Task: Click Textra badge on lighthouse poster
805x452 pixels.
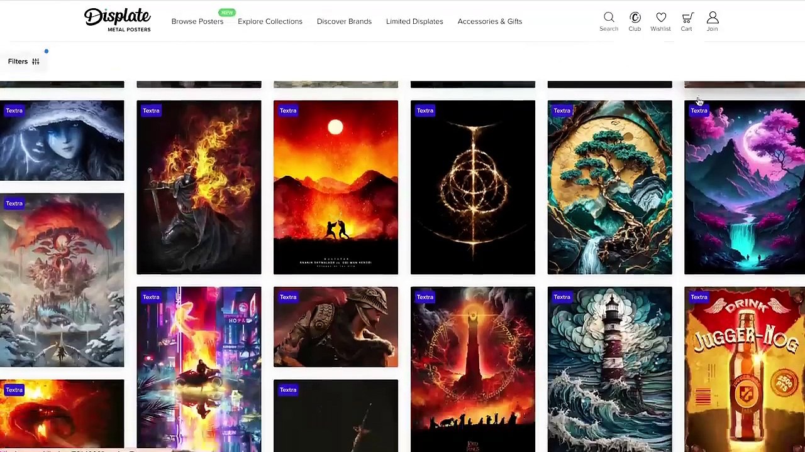Action: click(562, 297)
